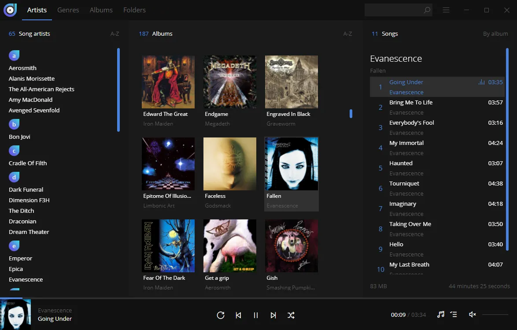Click the search magnifier icon
The width and height of the screenshot is (517, 330).
coord(426,10)
